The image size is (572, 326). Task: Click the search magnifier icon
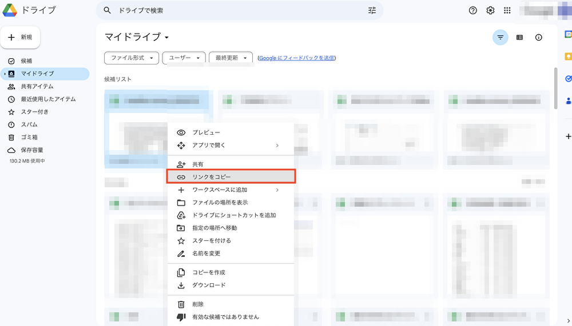coord(107,11)
